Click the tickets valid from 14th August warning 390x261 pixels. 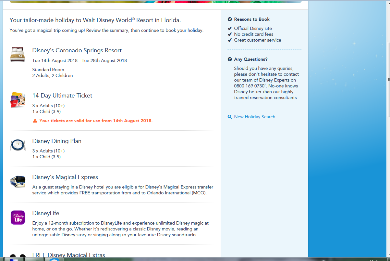click(x=96, y=121)
